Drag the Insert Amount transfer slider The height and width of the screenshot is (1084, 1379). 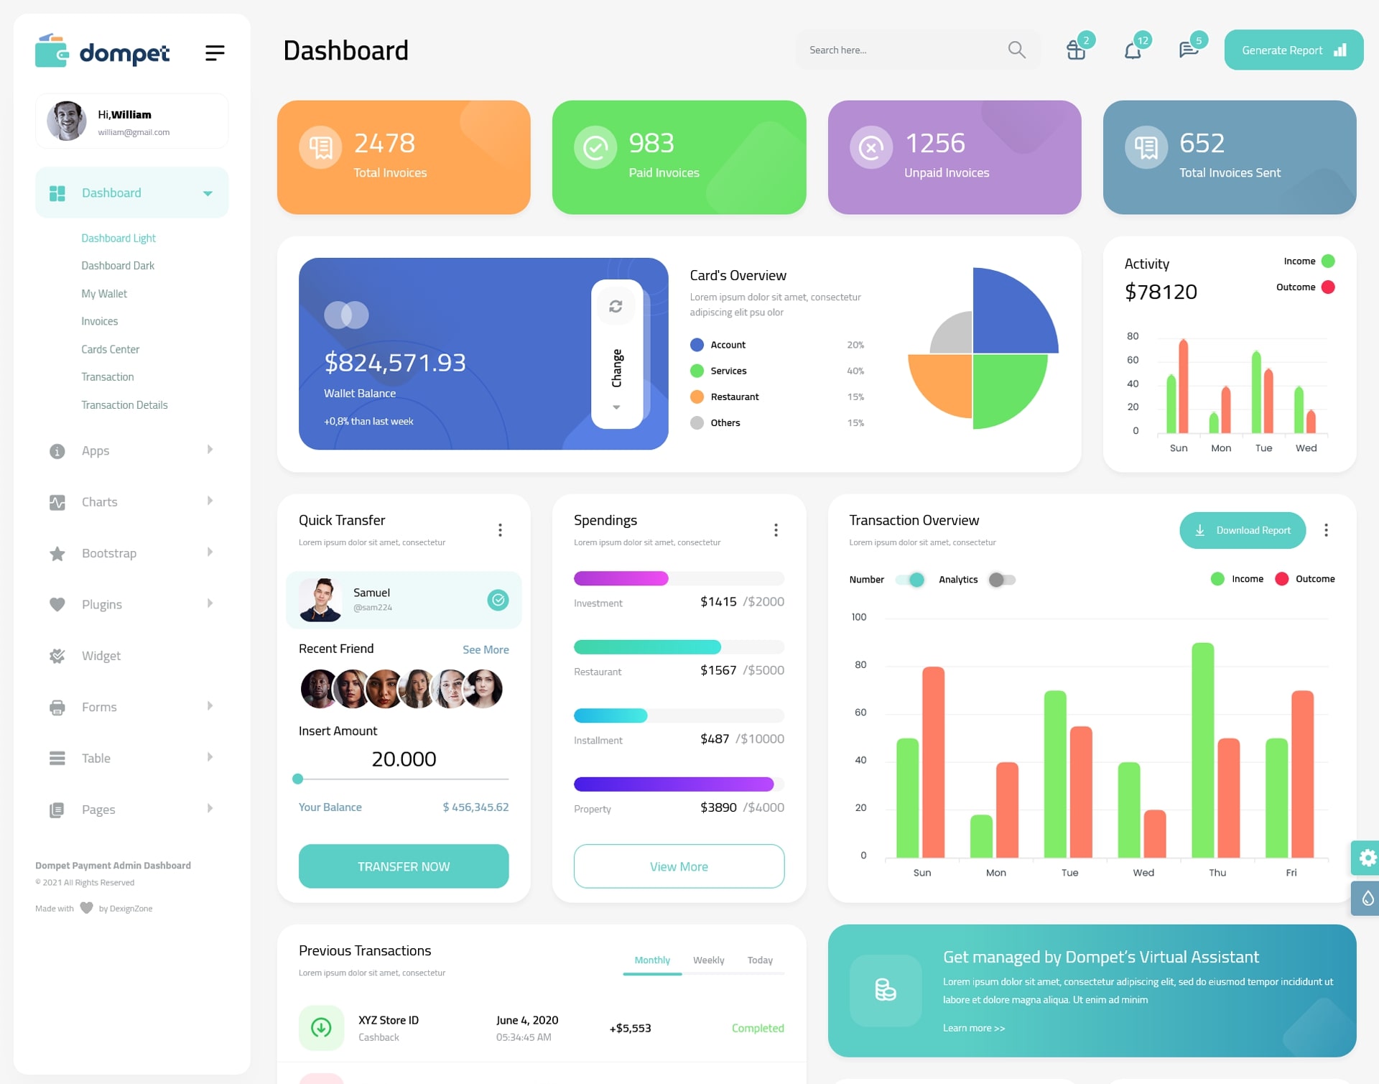(x=298, y=781)
